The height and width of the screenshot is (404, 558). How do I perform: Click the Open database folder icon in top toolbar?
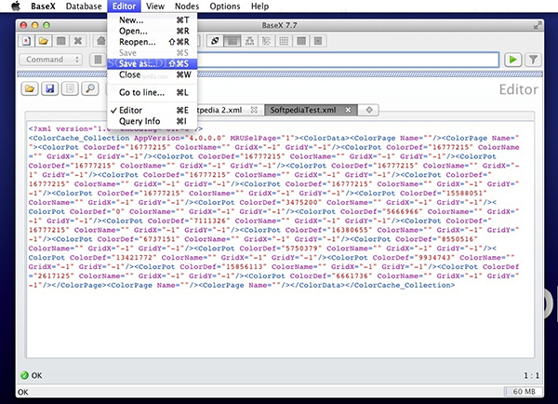(43, 41)
